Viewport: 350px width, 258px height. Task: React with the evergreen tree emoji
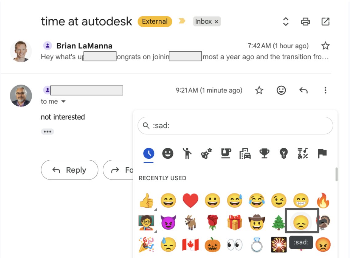tap(279, 222)
